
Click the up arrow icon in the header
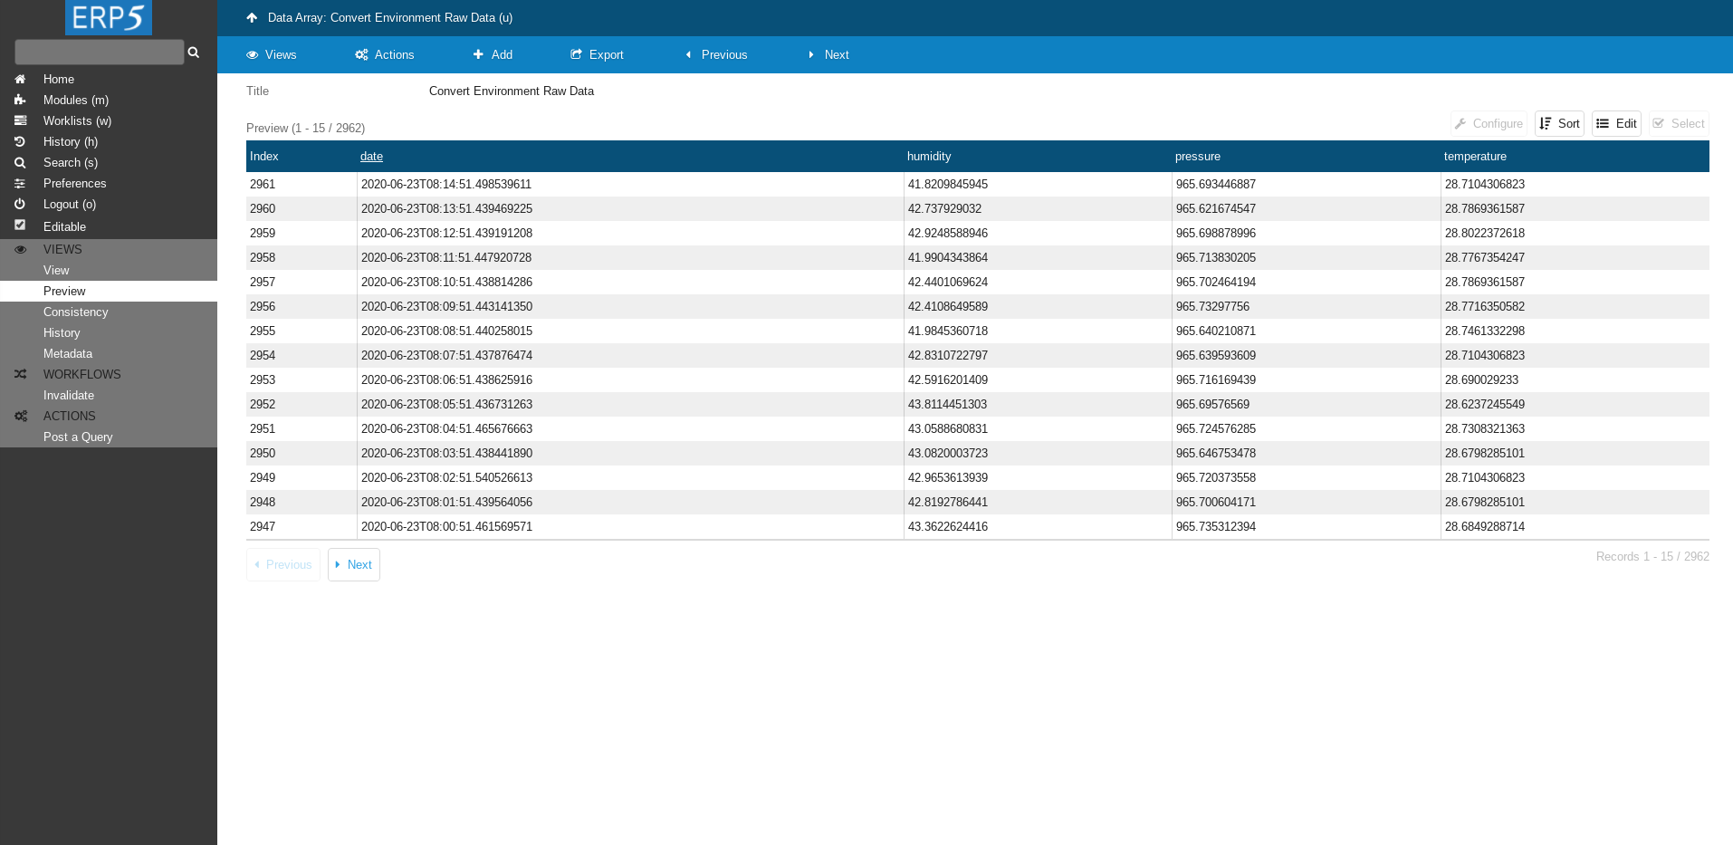coord(252,17)
